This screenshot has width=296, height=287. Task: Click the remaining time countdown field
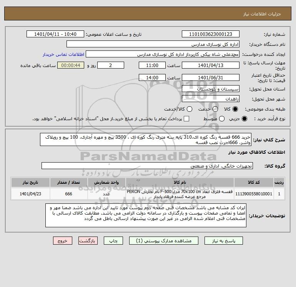tap(71, 65)
